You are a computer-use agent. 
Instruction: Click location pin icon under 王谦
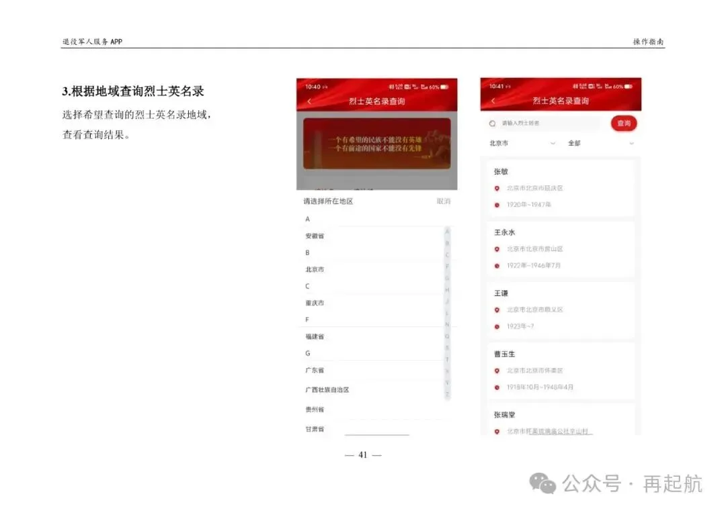(497, 310)
